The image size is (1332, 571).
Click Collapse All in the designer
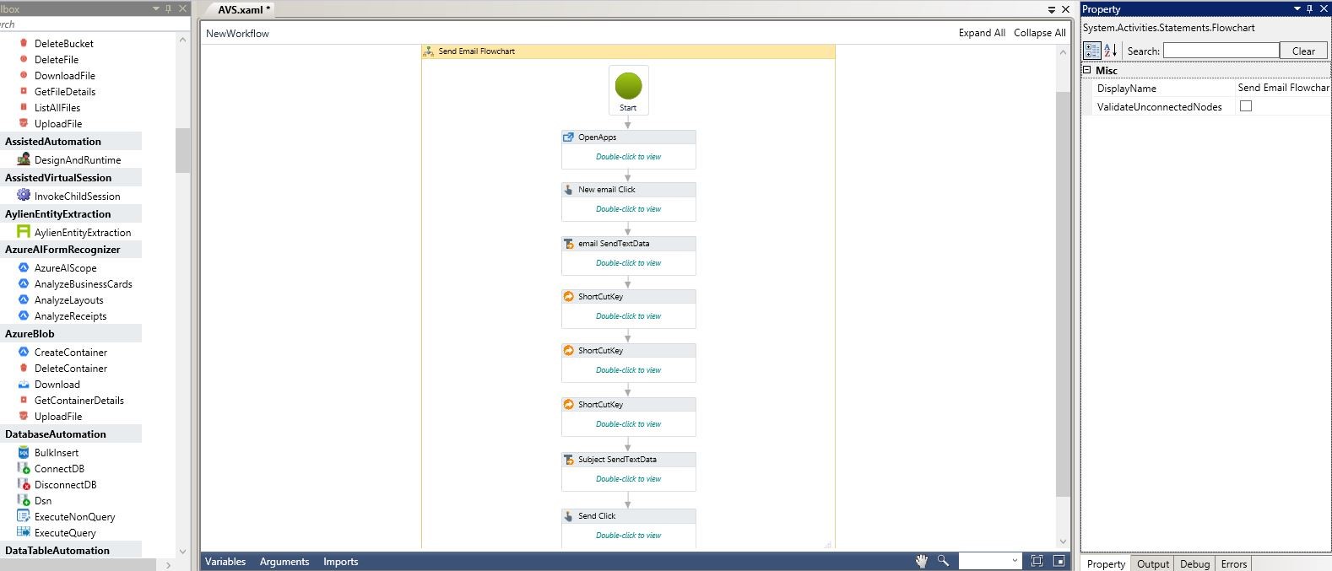click(1039, 33)
